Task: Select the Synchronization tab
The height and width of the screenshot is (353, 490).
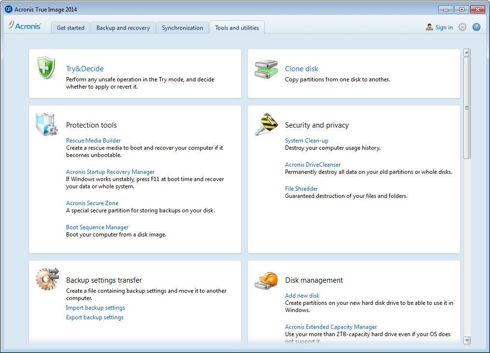Action: [x=182, y=28]
